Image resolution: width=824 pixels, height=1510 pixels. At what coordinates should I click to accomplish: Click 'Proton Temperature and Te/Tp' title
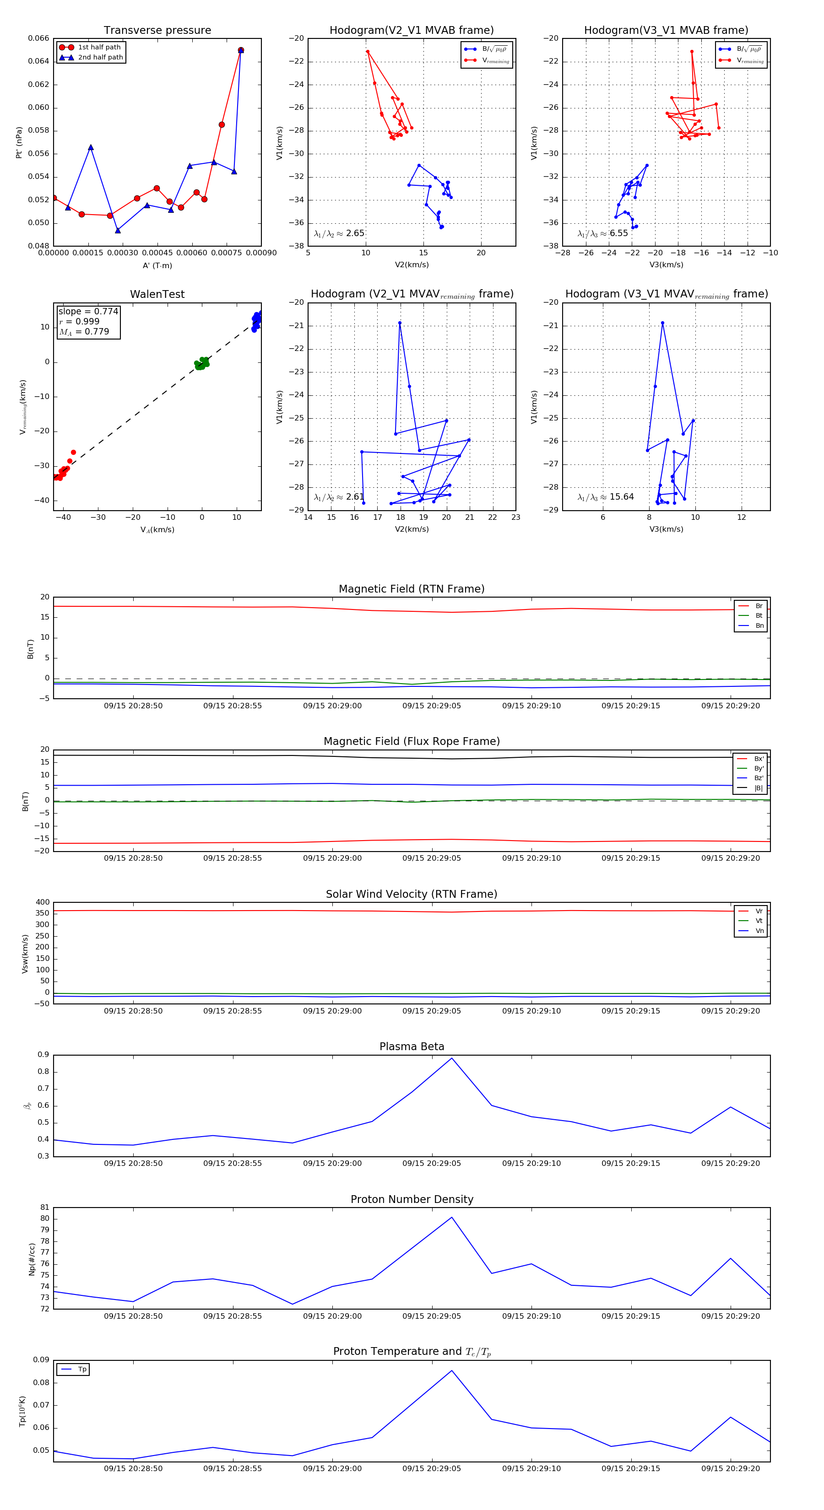click(412, 1352)
